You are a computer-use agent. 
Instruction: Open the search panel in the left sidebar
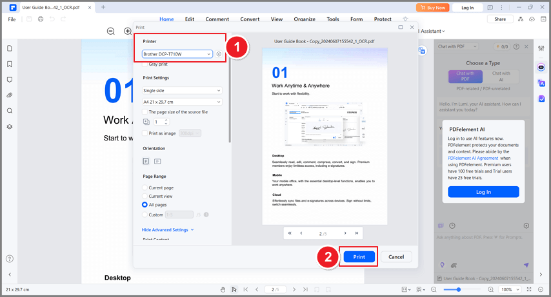coord(10,111)
